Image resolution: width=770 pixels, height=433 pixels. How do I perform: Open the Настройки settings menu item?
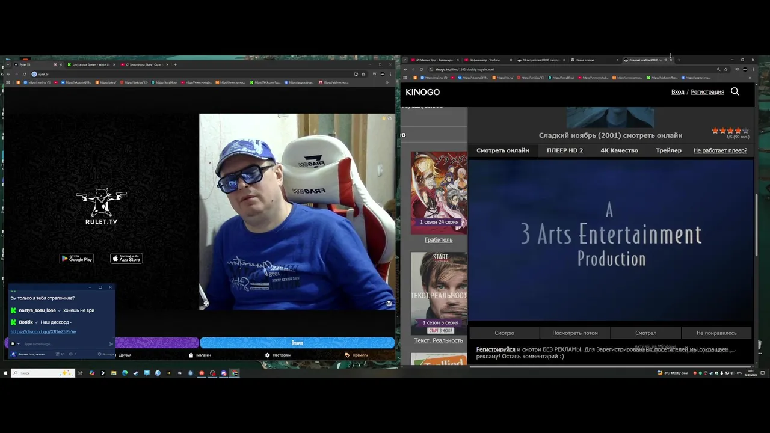pyautogui.click(x=278, y=355)
